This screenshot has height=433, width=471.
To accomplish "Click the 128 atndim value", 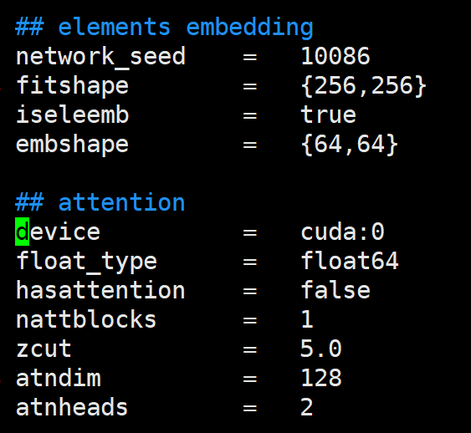I will click(321, 378).
